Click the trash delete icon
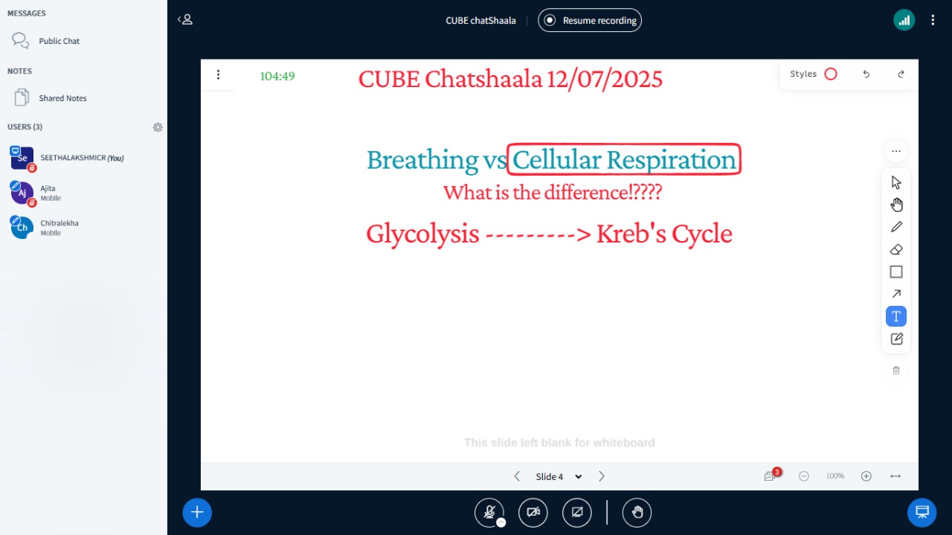 point(895,370)
